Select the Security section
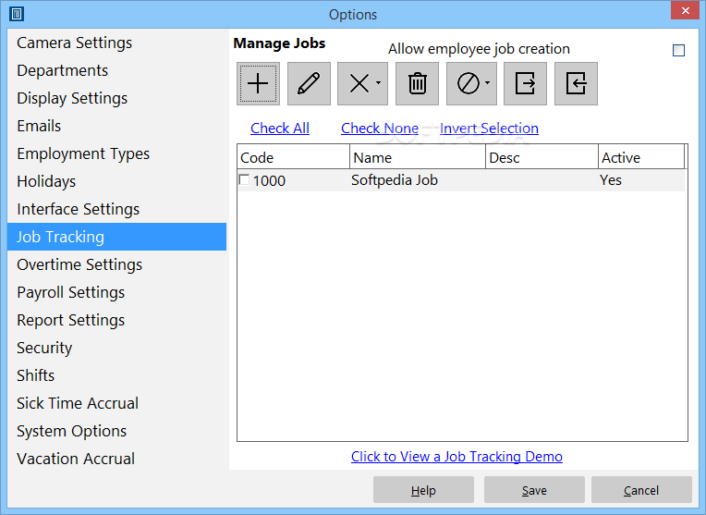Viewport: 706px width, 515px height. (x=116, y=348)
